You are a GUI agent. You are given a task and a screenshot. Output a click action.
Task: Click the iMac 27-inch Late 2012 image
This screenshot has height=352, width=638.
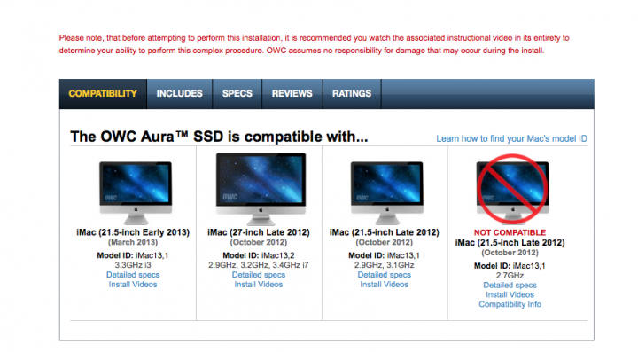click(261, 189)
